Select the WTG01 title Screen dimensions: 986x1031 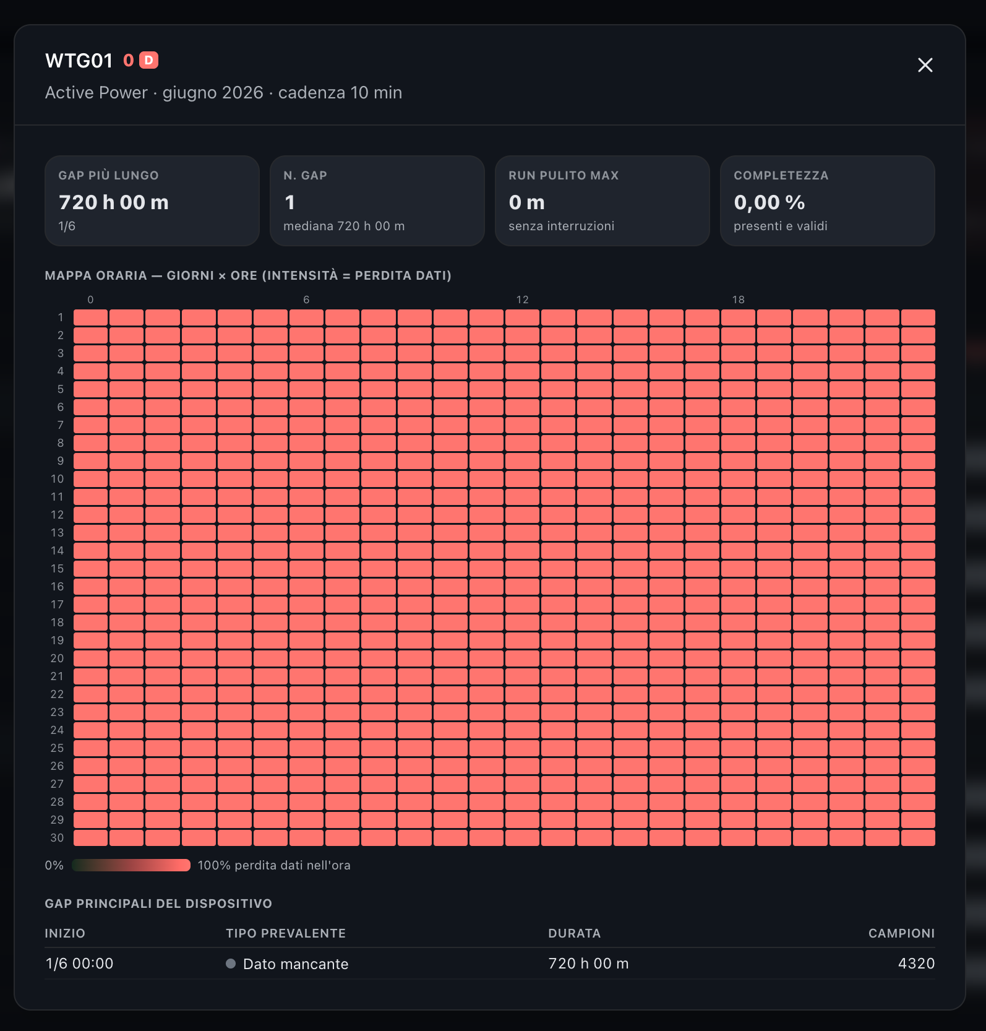click(x=79, y=61)
